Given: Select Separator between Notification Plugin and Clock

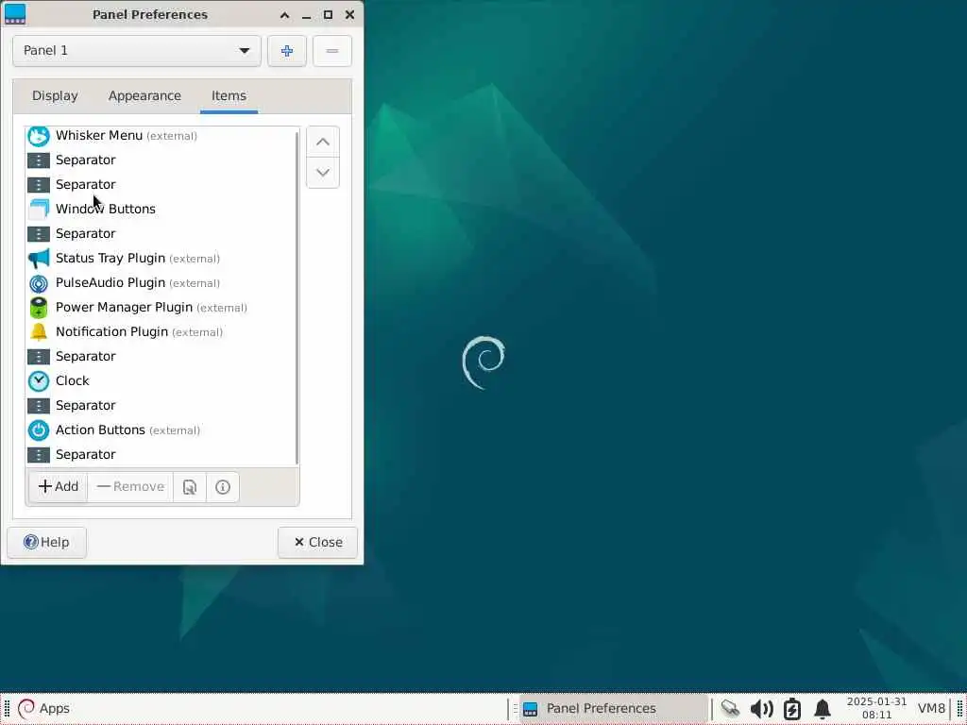Looking at the screenshot, I should coord(161,356).
